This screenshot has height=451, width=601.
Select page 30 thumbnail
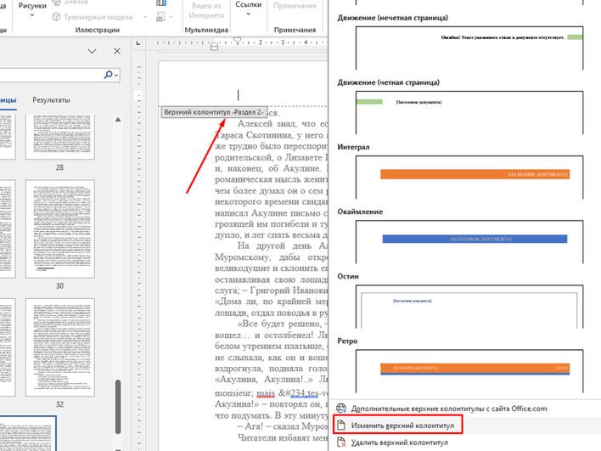tap(59, 229)
